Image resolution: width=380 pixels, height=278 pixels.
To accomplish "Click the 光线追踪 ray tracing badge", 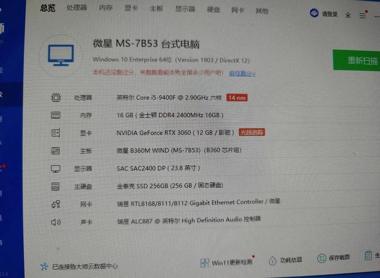I will click(252, 132).
